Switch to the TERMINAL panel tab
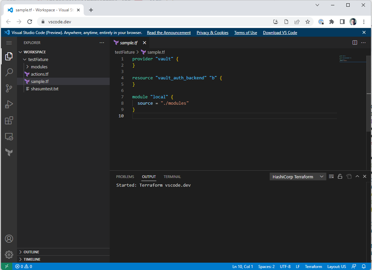This screenshot has height=270, width=372. pyautogui.click(x=172, y=177)
